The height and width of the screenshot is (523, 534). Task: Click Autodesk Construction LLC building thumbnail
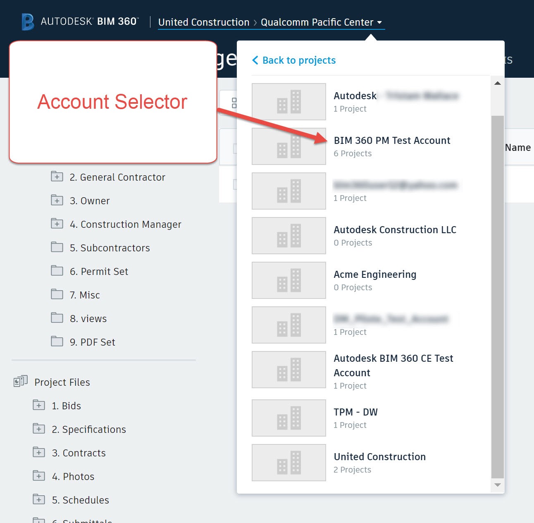click(x=289, y=236)
